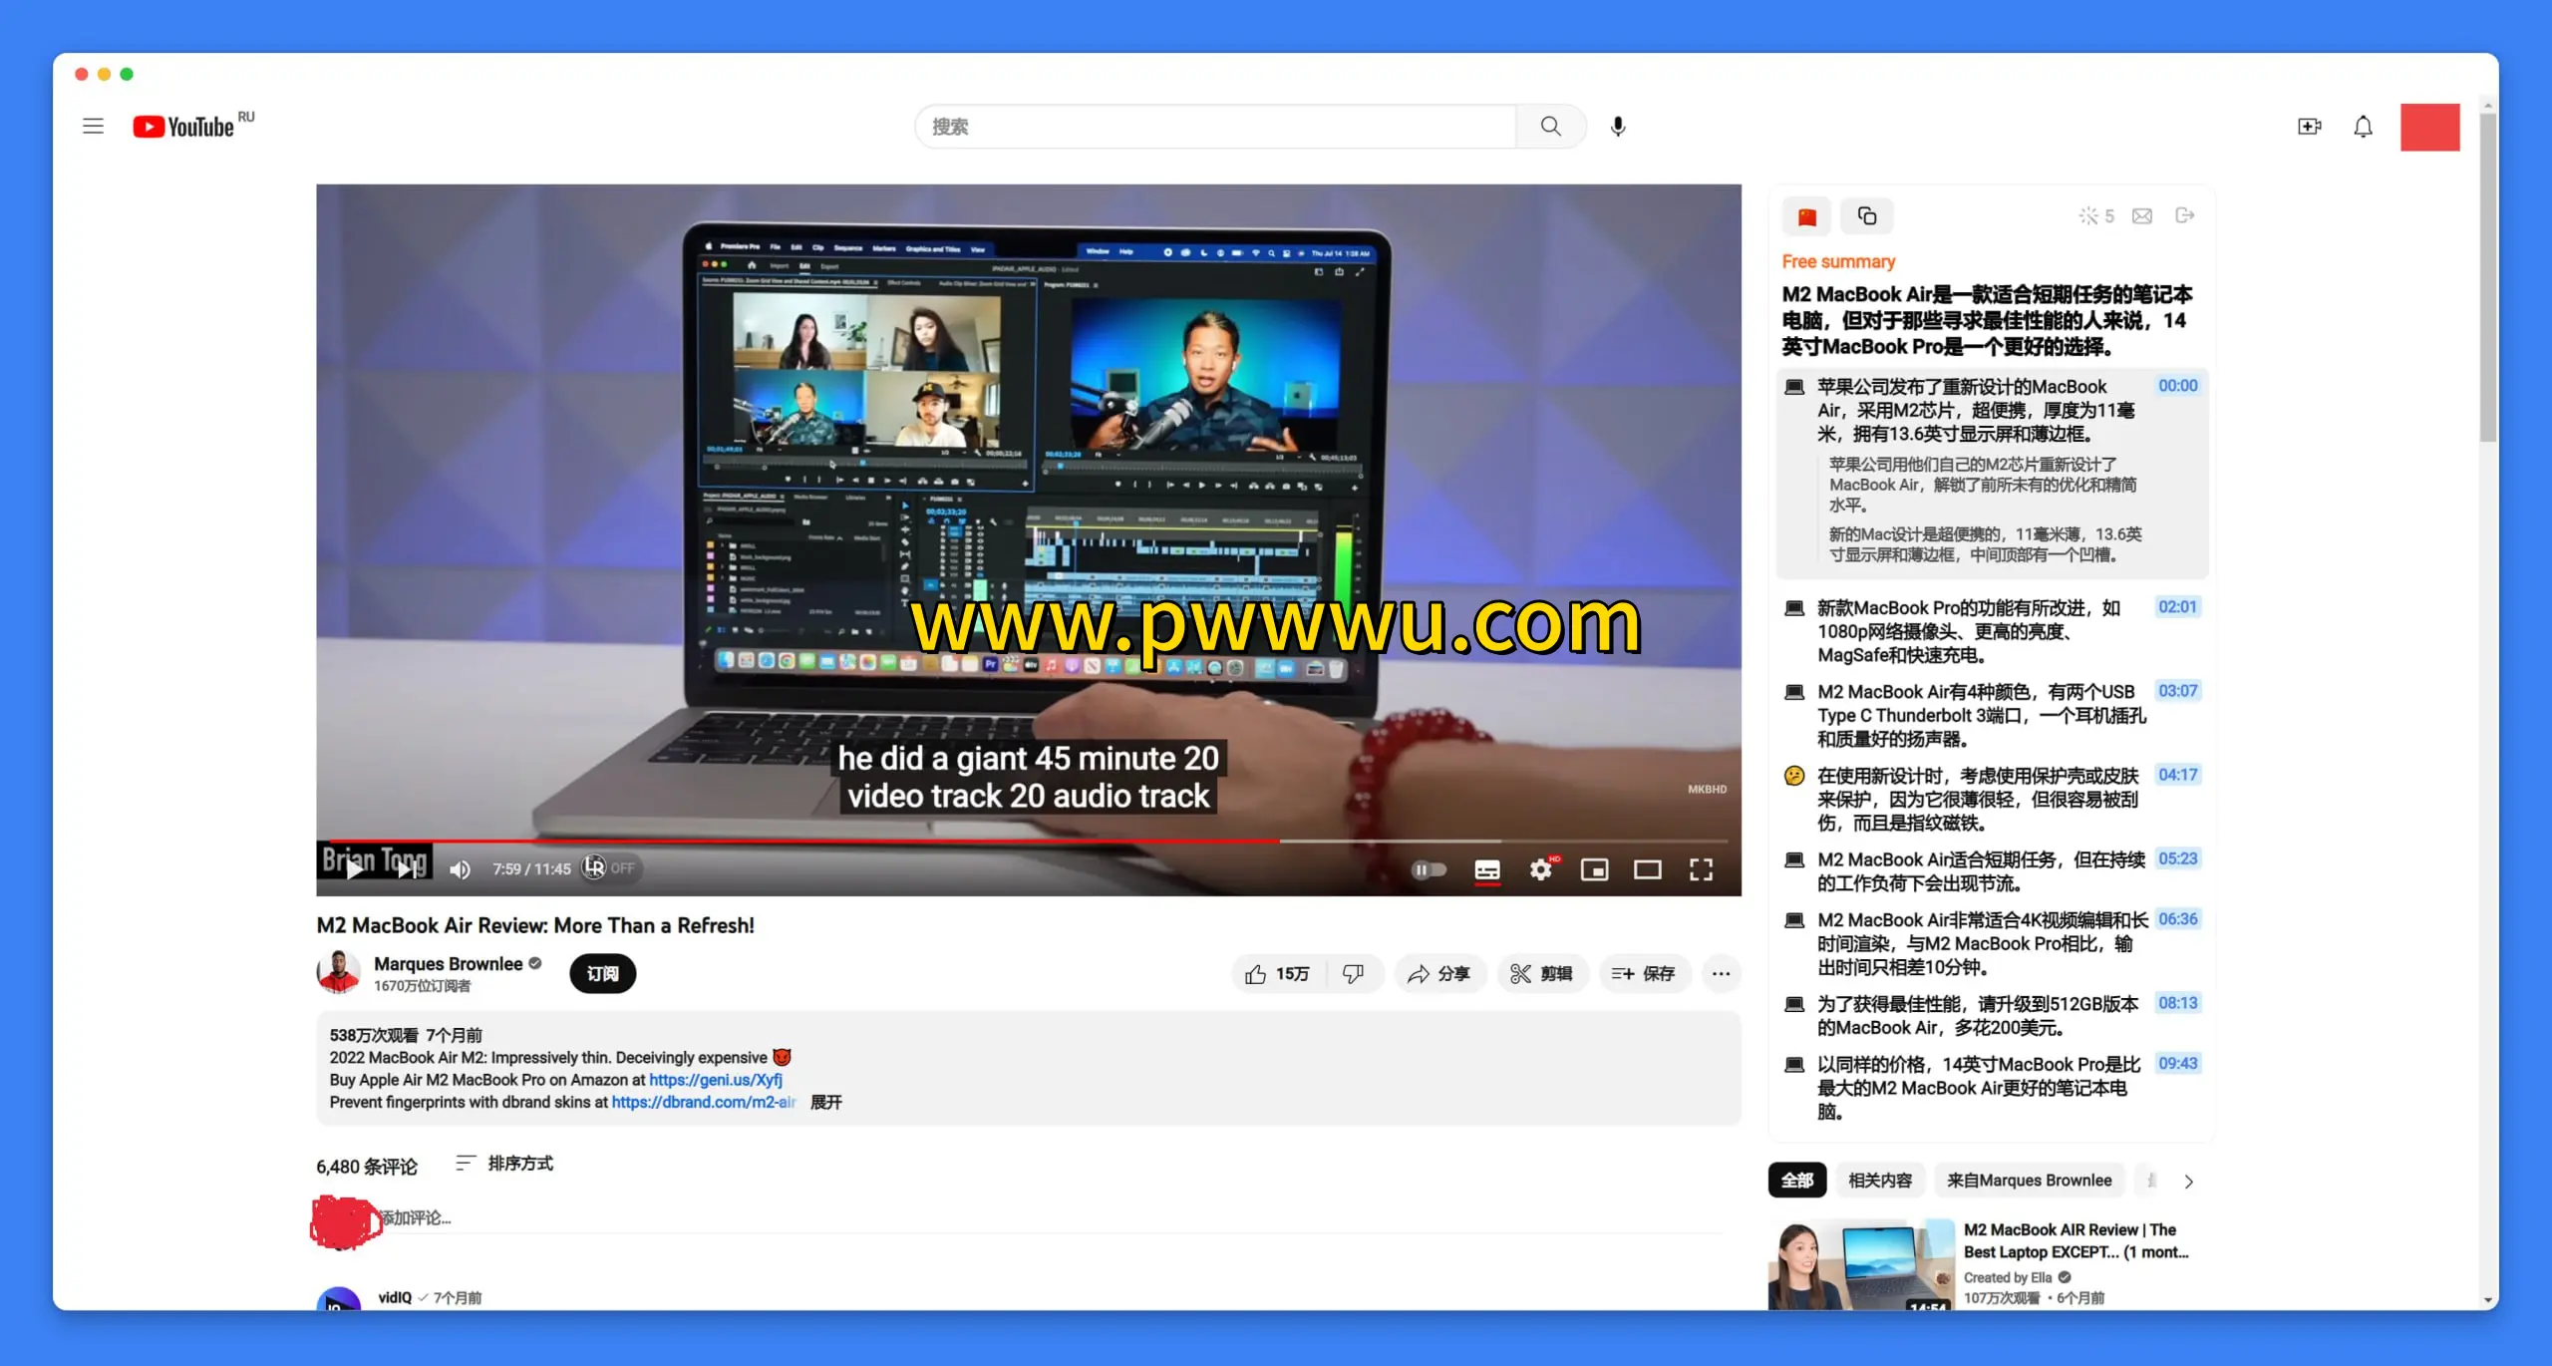
Task: Open the hamburger guide menu
Action: (93, 126)
